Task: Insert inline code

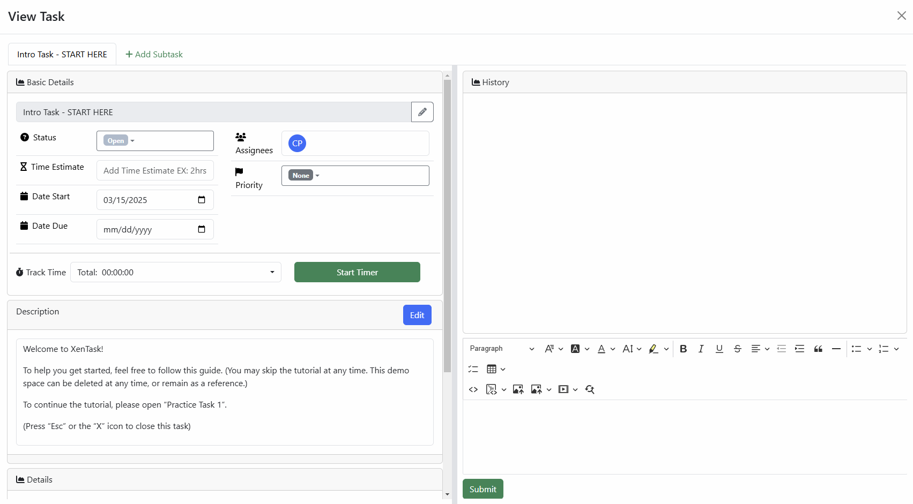Action: 473,389
